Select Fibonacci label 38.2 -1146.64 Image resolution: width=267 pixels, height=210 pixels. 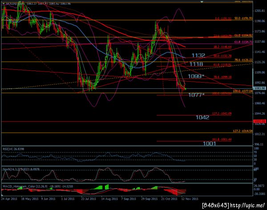[222, 47]
